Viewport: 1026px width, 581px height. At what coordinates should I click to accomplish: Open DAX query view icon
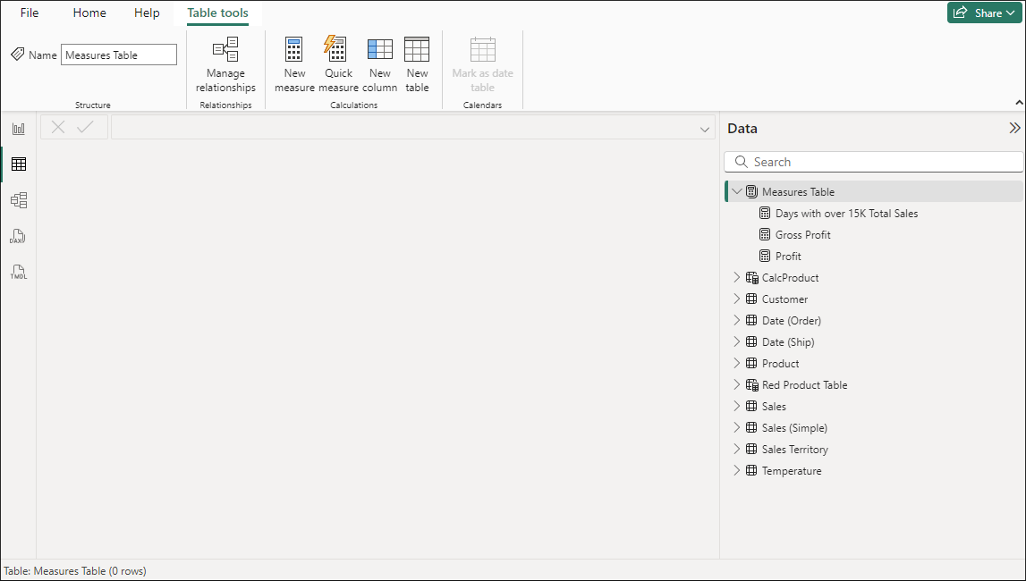tap(18, 236)
